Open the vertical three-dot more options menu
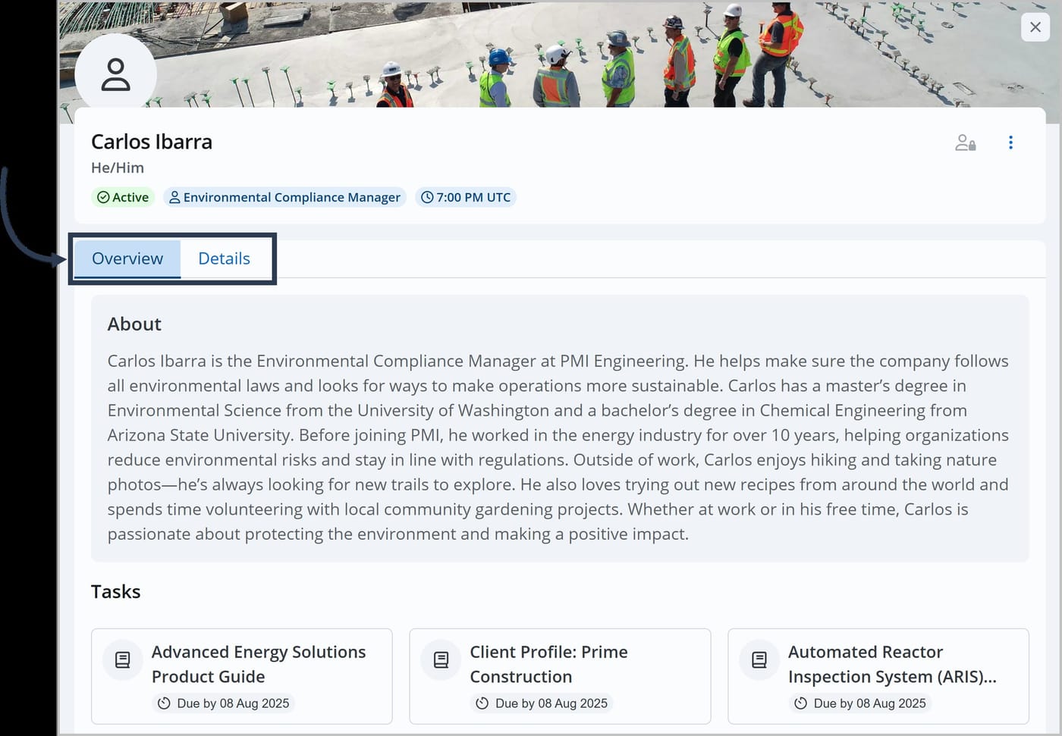 click(x=1010, y=143)
